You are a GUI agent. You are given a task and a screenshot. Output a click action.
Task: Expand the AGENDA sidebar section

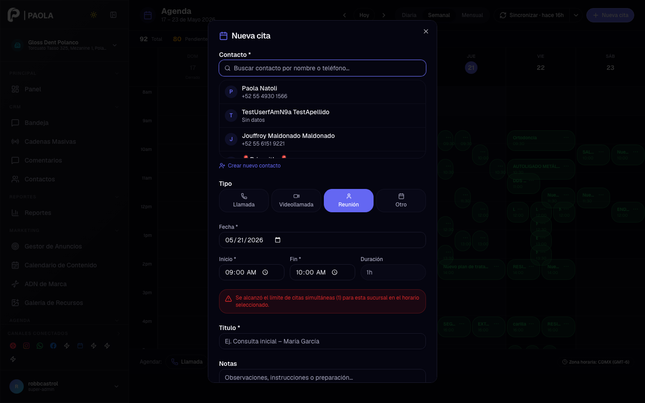click(117, 321)
